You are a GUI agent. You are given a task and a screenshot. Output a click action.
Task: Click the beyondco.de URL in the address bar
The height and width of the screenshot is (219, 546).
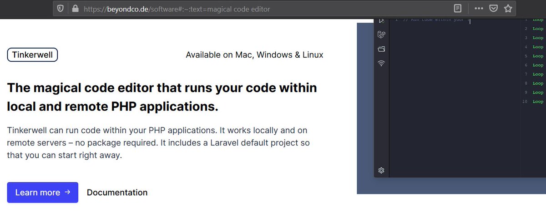point(177,9)
